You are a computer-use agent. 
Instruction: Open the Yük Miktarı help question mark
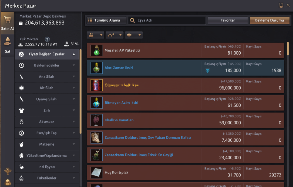pos(47,39)
